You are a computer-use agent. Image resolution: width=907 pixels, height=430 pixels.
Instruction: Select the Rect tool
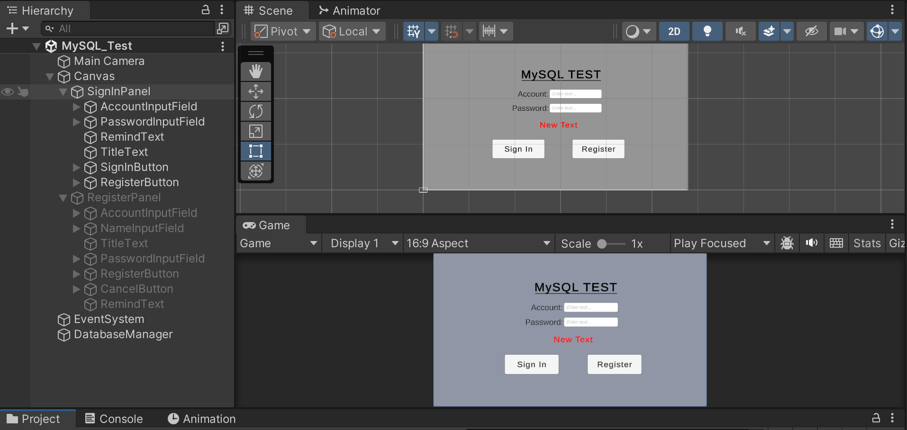(x=256, y=151)
